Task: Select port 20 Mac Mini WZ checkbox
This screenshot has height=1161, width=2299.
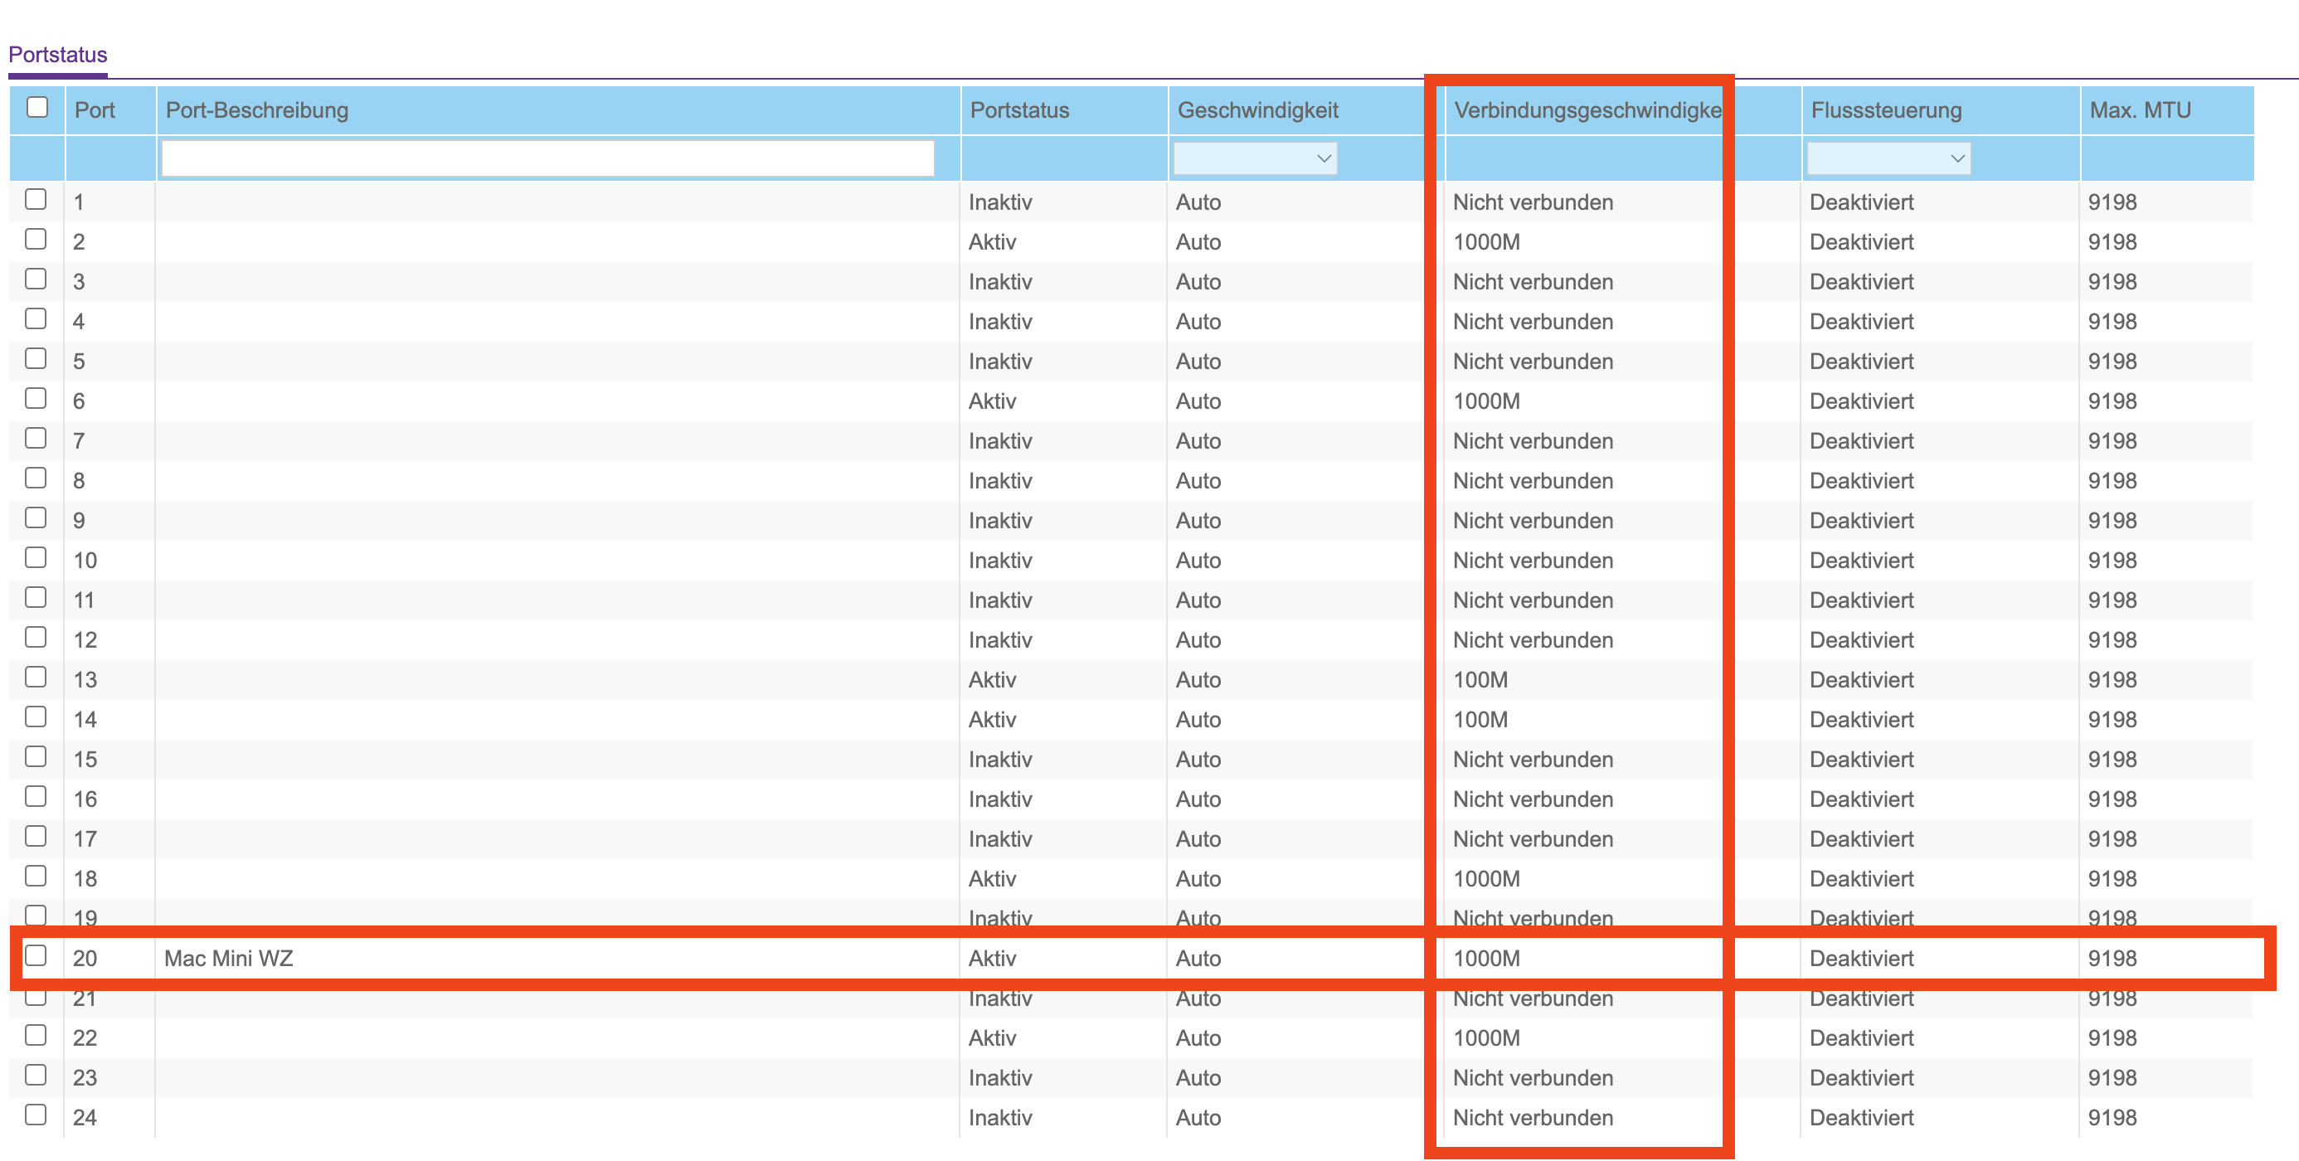Action: (36, 955)
